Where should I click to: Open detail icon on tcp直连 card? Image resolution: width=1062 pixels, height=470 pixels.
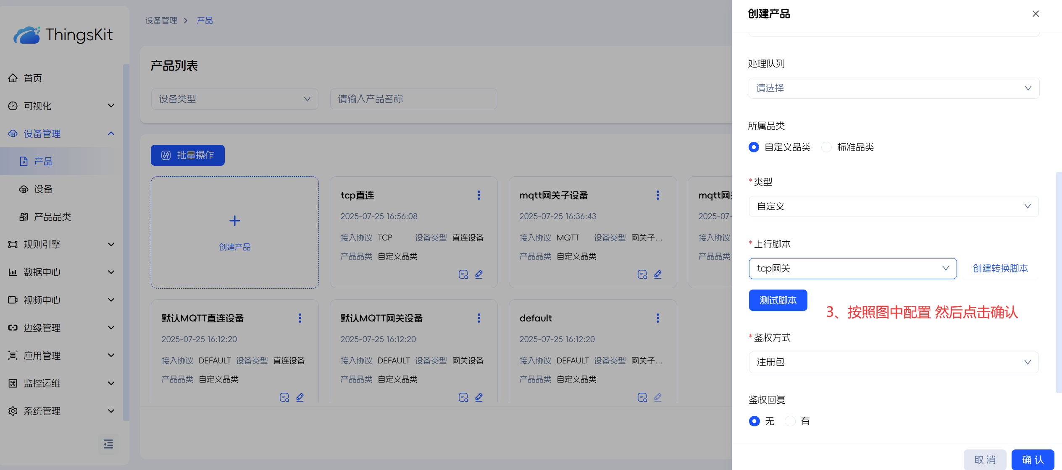(463, 274)
